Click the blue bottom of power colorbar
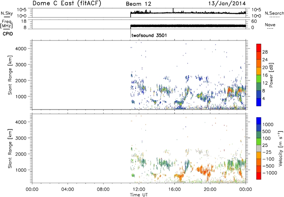The height and width of the screenshot is (197, 284). [x=259, y=102]
